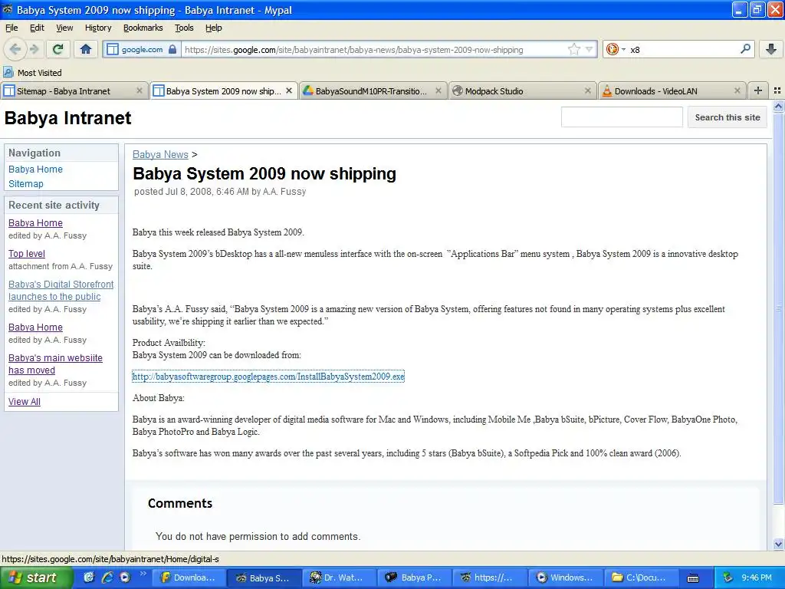Click the system tray icon beside clock
The height and width of the screenshot is (589, 785).
(728, 578)
